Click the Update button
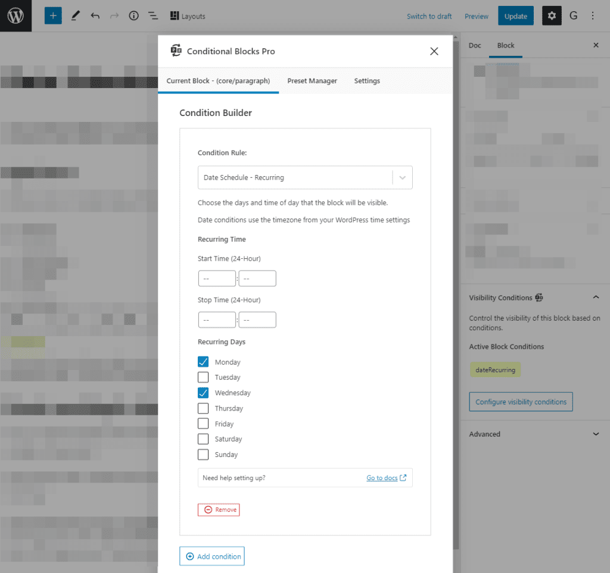Viewport: 610px width, 573px height. (x=515, y=16)
